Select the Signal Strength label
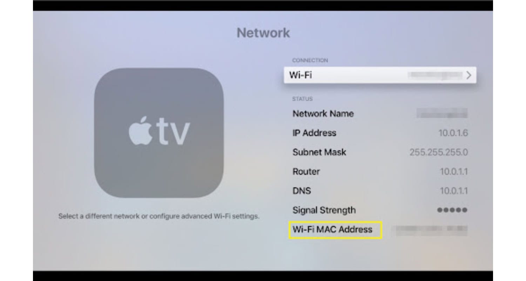Screen dimensions: 526x281 [324, 210]
